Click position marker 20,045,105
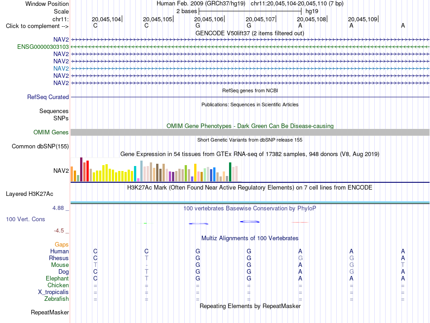 [158, 19]
